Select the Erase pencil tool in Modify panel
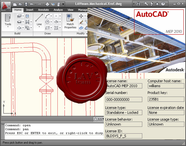Image resolution: width=186 pixels, height=146 pixels. pos(81,22)
